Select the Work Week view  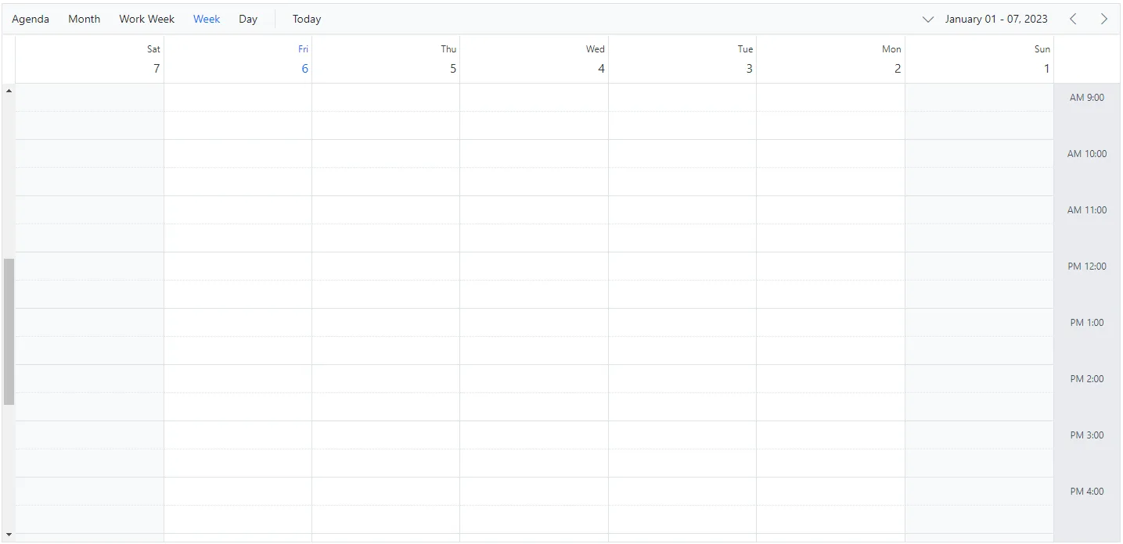click(x=147, y=19)
